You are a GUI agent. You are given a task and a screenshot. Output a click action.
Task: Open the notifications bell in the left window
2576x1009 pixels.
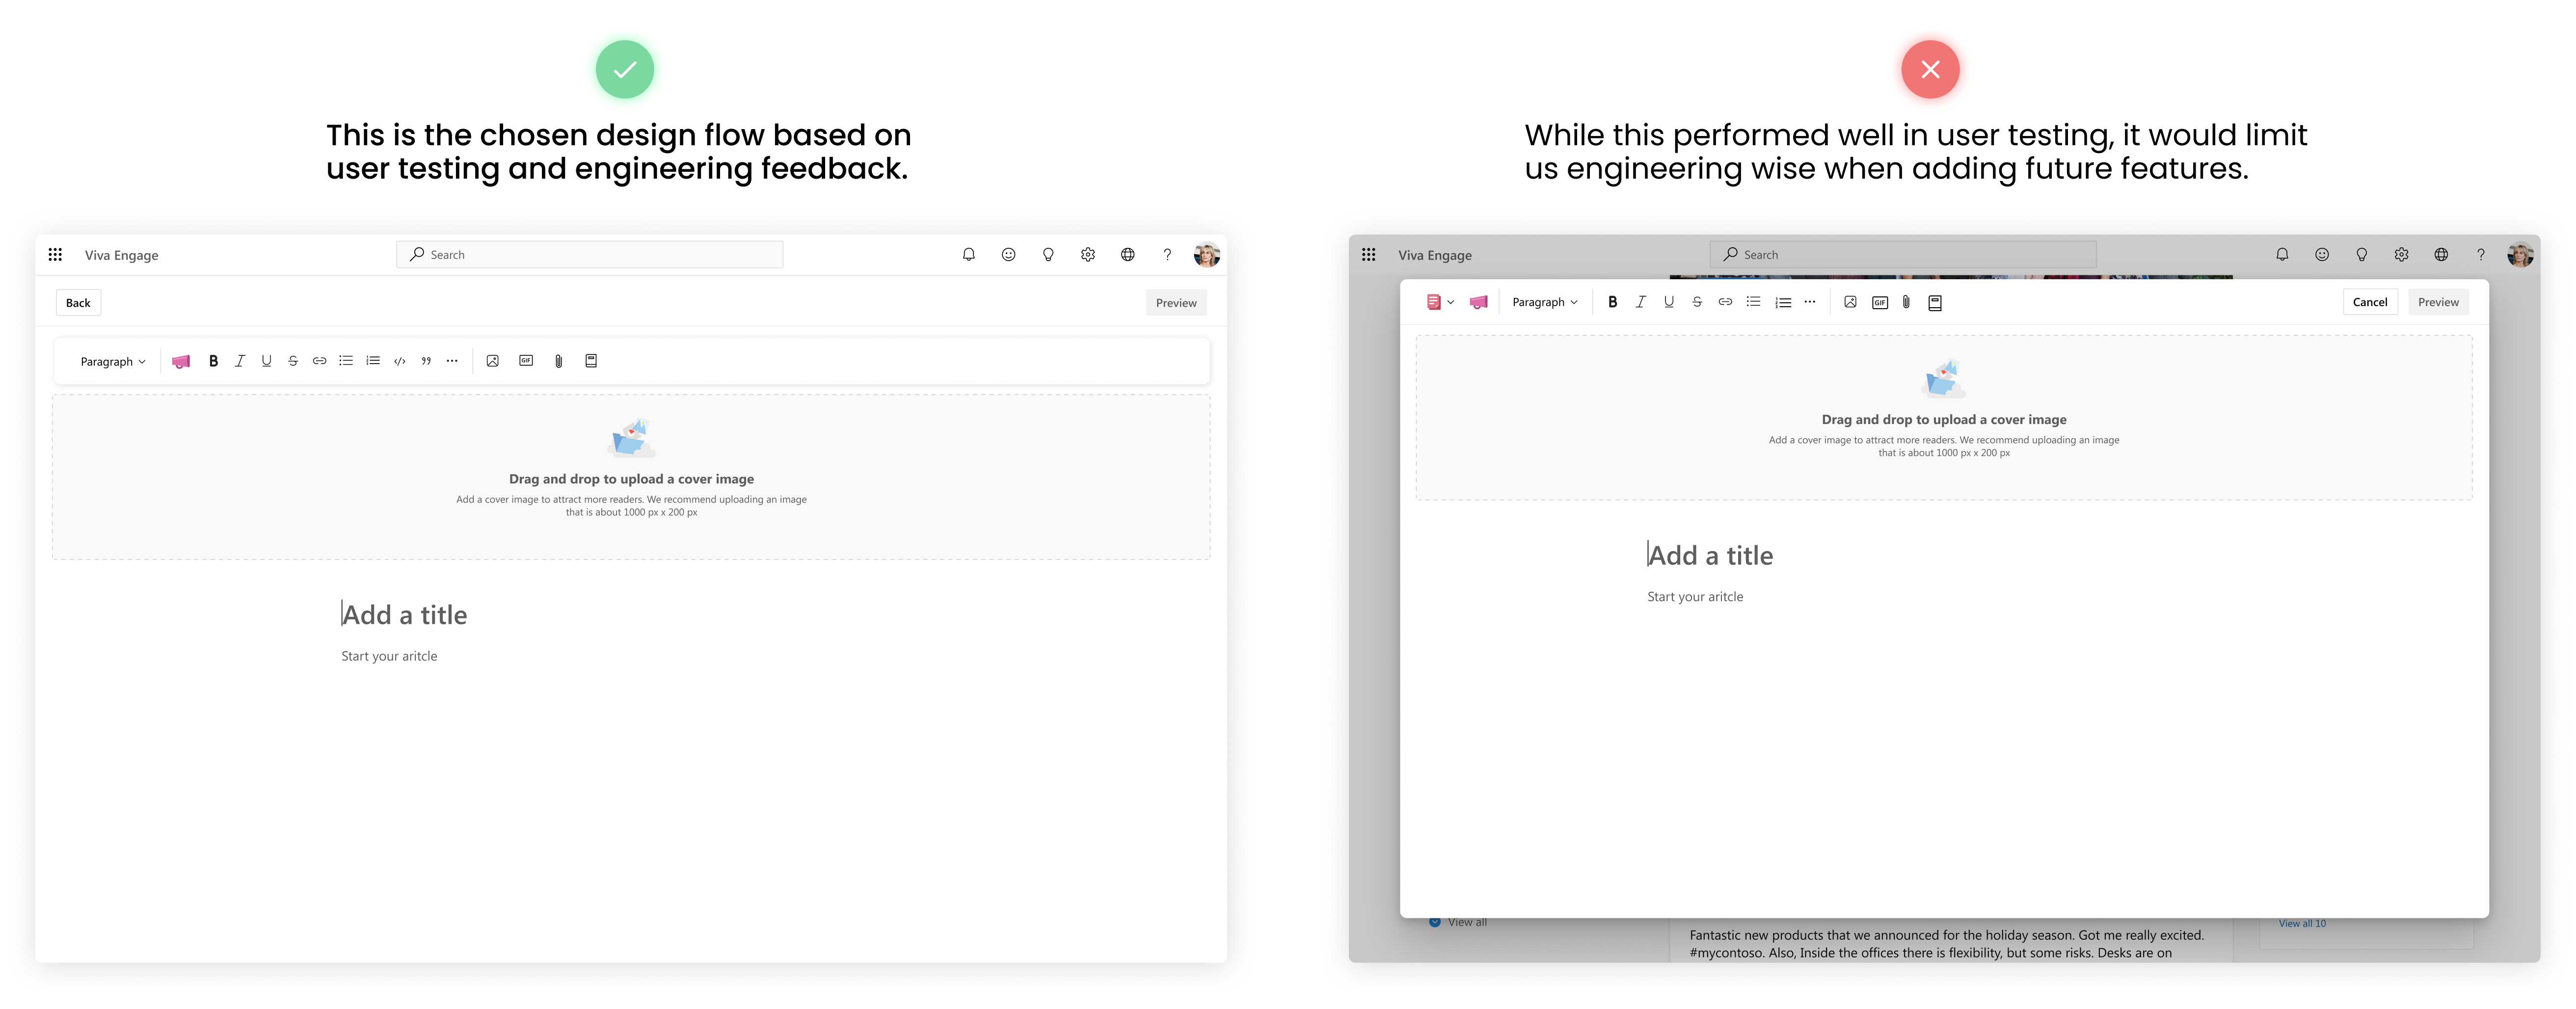tap(968, 255)
